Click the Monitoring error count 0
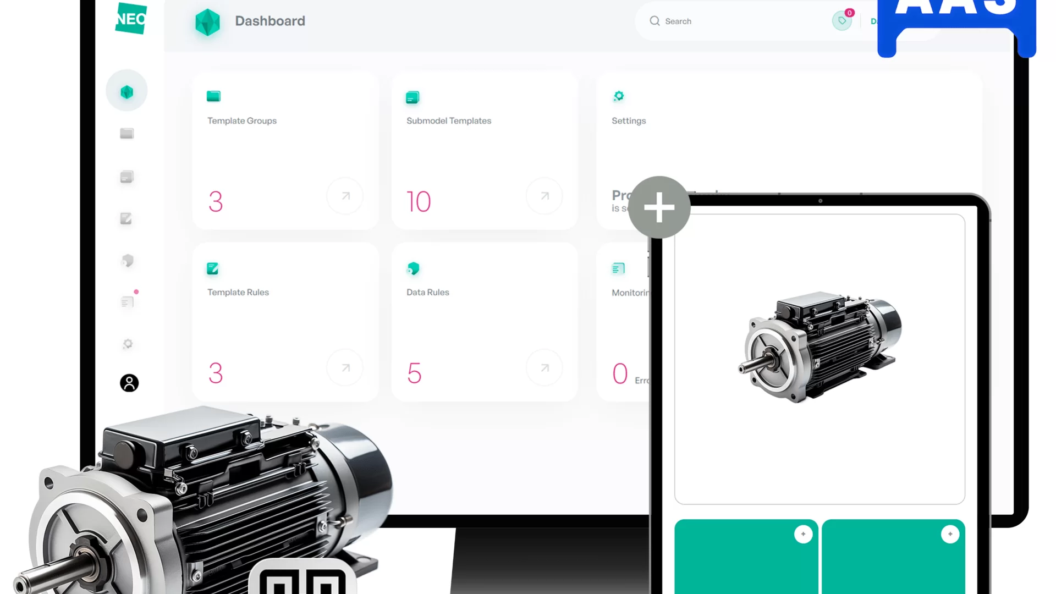This screenshot has height=594, width=1056. pos(620,373)
